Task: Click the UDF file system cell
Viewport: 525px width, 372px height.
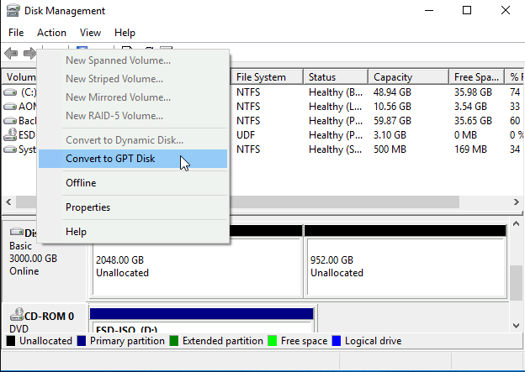Action: pyautogui.click(x=246, y=135)
